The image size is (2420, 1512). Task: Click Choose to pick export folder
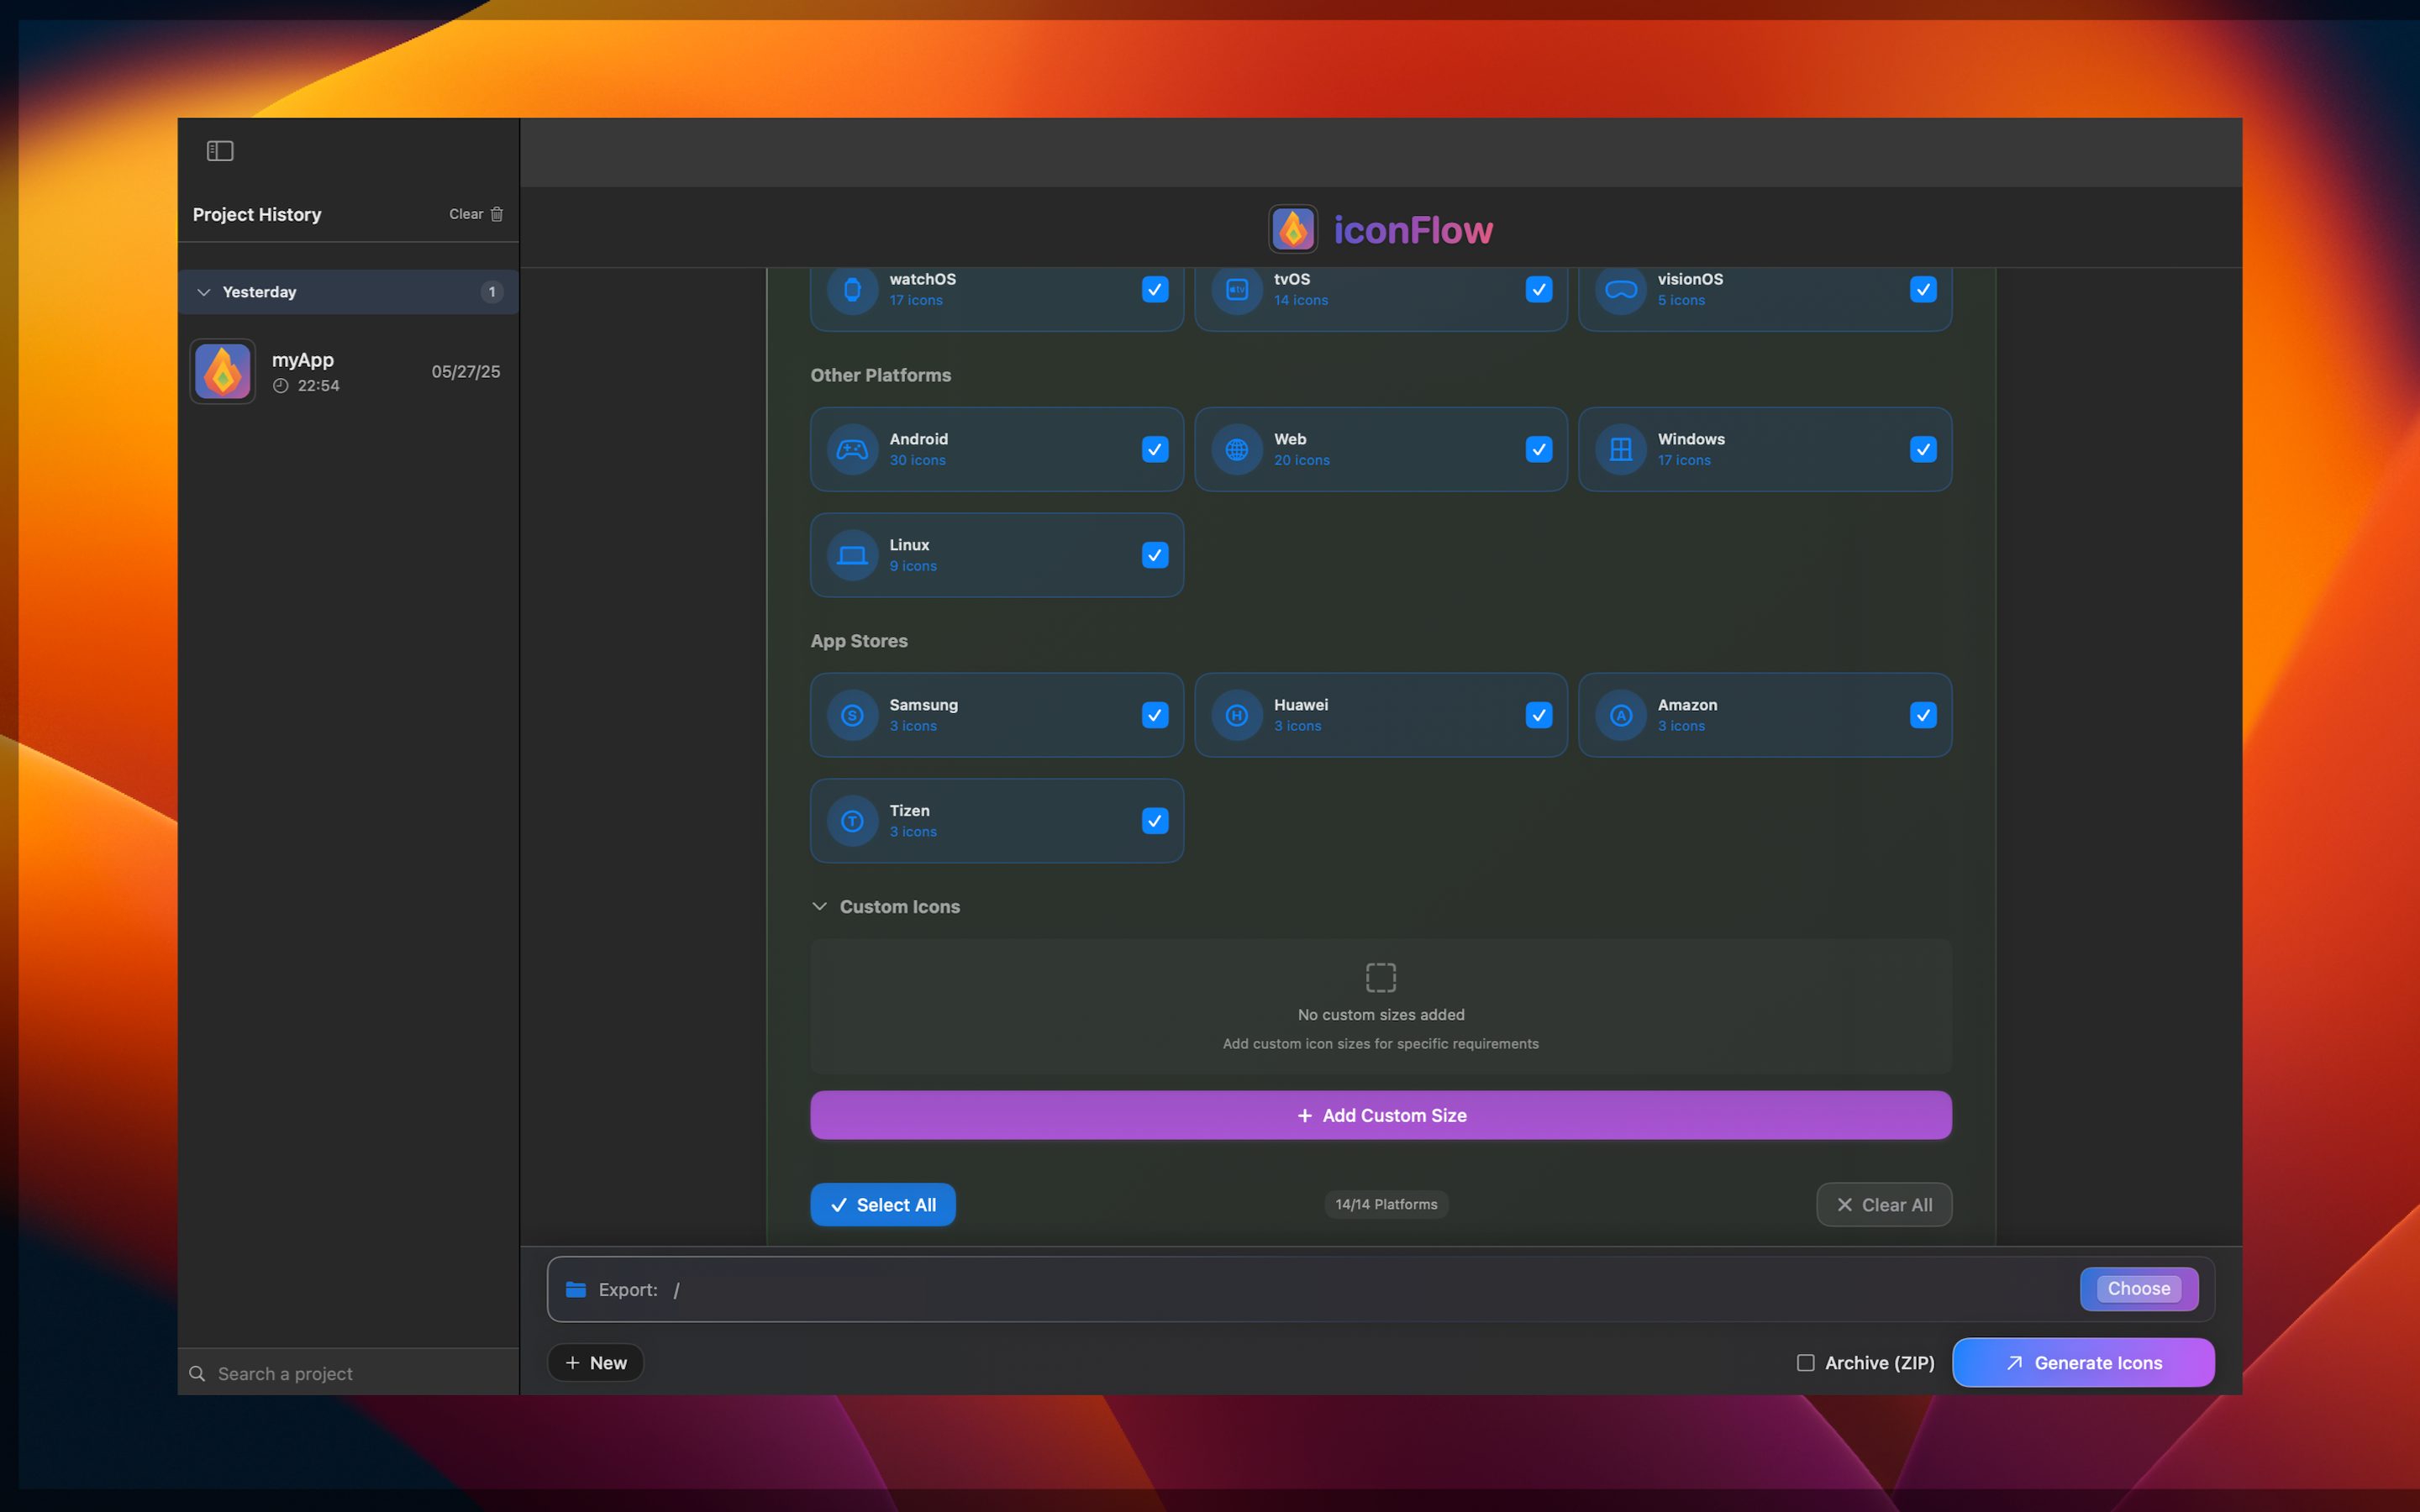(x=2138, y=1289)
